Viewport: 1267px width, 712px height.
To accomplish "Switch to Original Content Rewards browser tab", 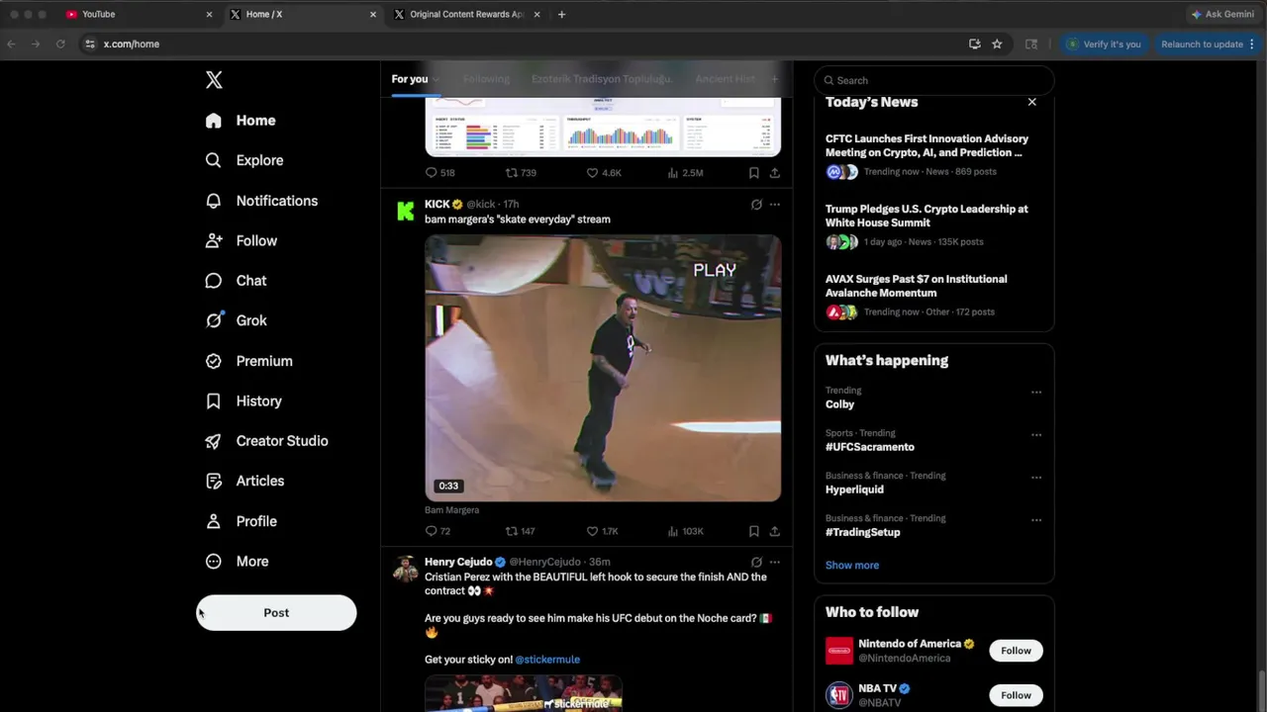I will (x=467, y=14).
